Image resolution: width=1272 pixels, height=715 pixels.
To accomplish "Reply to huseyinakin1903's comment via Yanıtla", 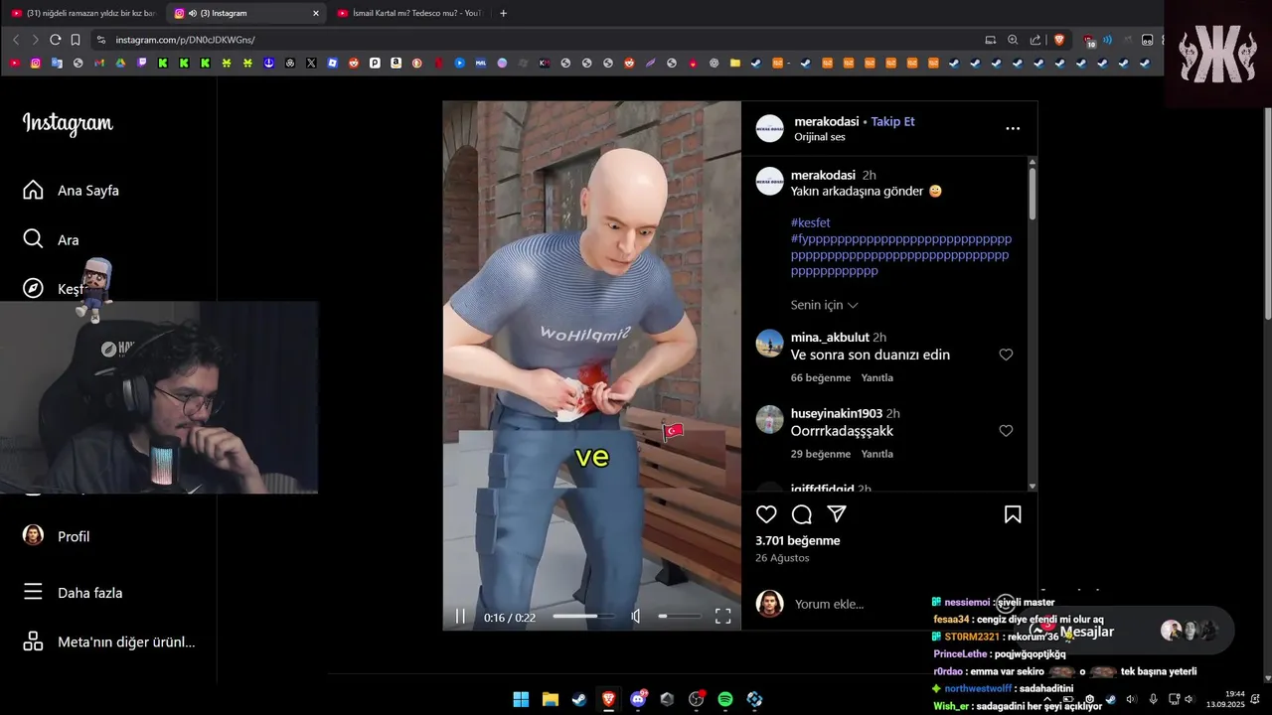I will [876, 454].
